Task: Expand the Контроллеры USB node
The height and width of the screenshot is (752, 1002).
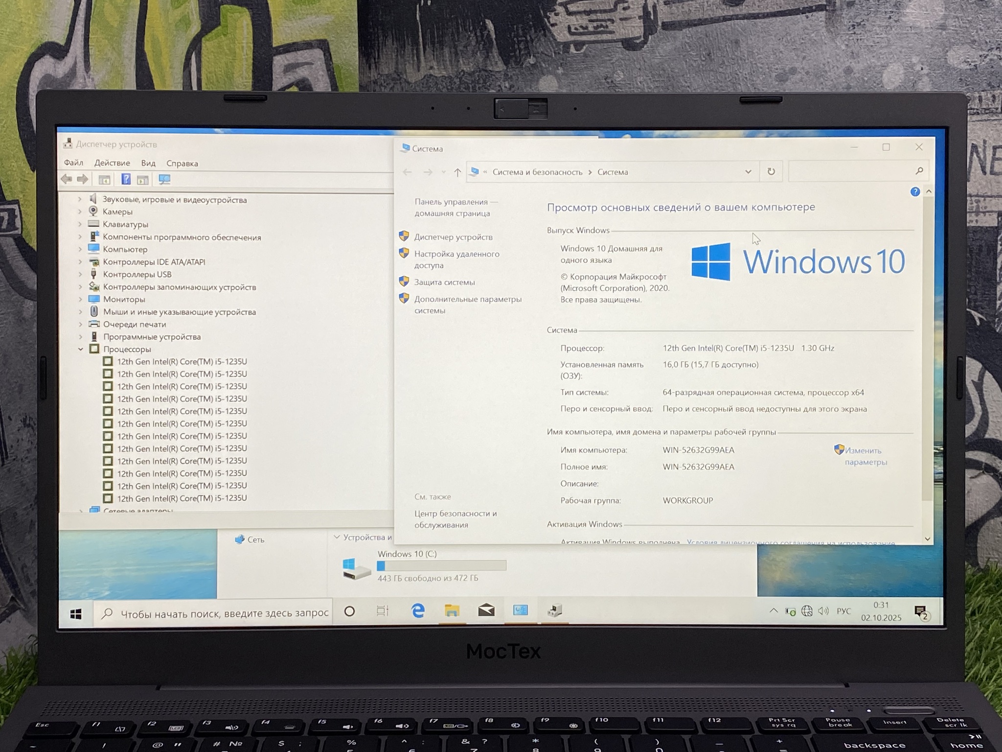Action: tap(80, 275)
